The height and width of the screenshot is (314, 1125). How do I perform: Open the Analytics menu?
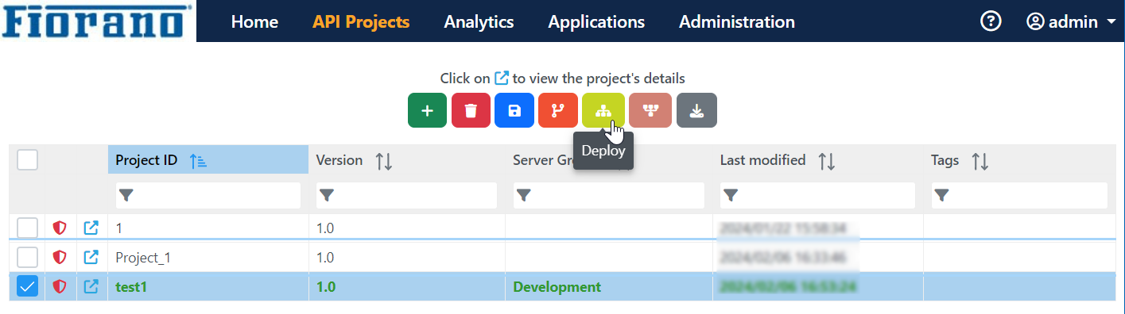[479, 21]
